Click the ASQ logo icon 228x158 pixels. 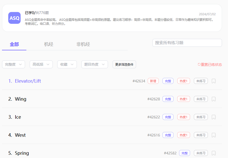(x=15, y=18)
